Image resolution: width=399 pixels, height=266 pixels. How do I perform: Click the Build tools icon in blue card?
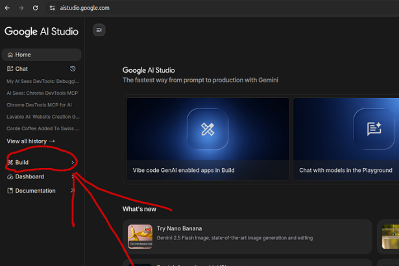click(x=208, y=129)
